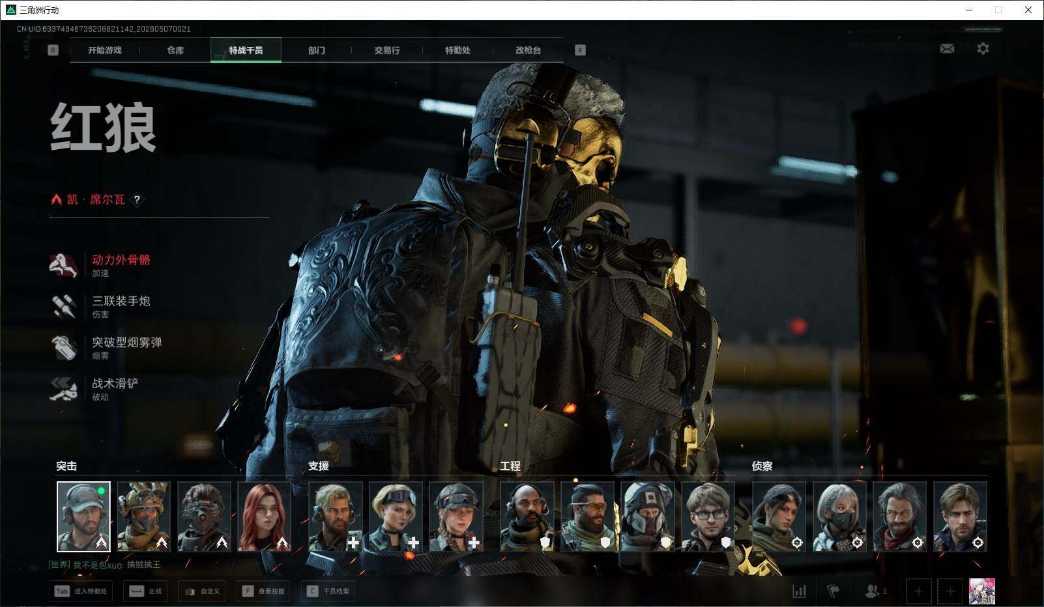Select the dark-haired woman recon operator
1044x607 pixels.
(779, 516)
